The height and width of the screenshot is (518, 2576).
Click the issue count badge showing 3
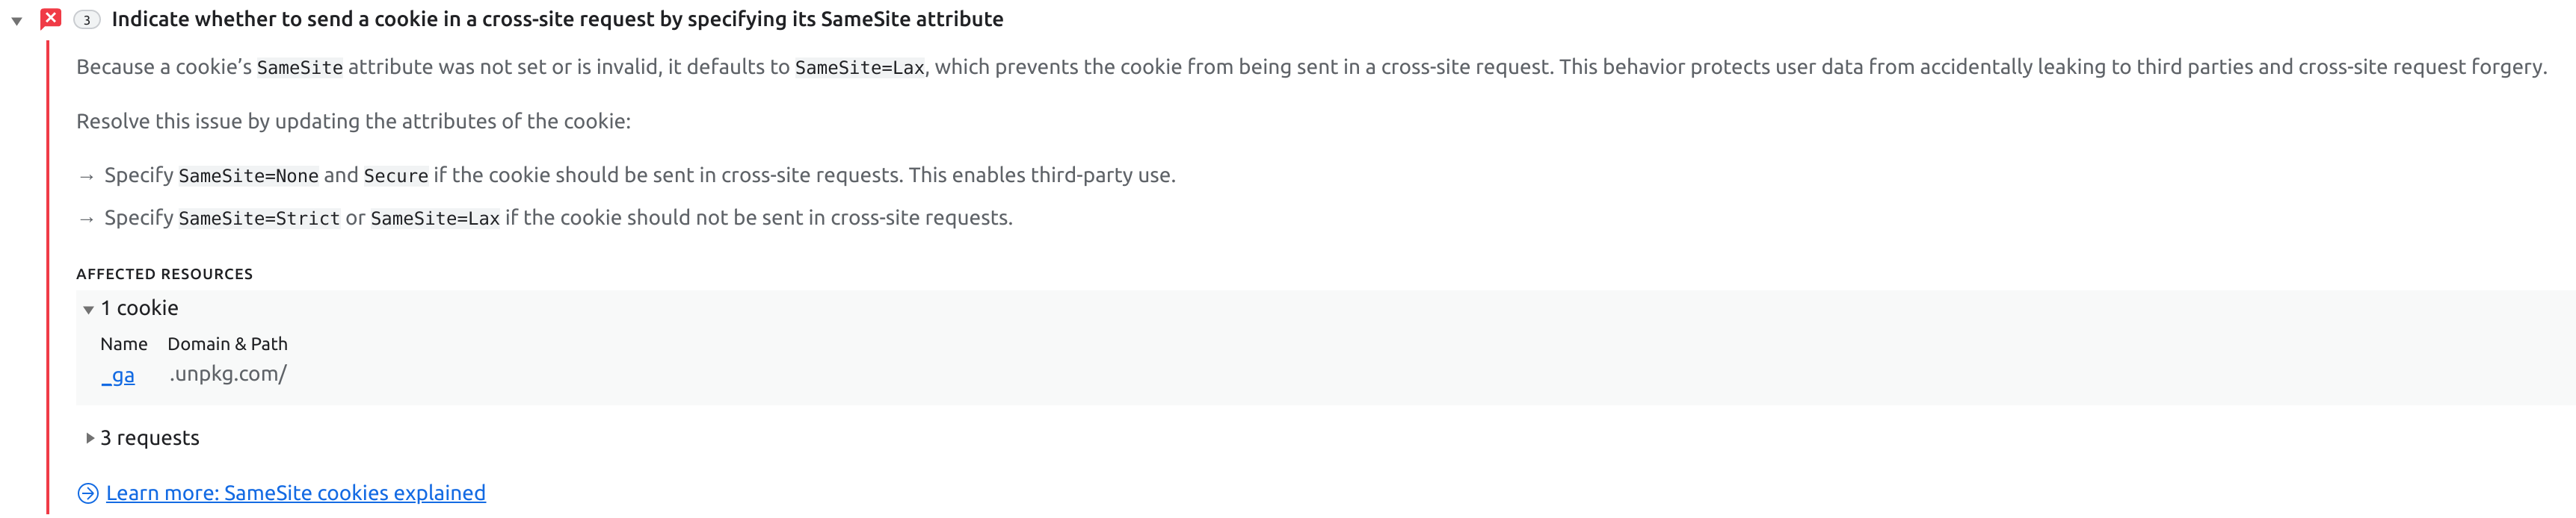(x=86, y=18)
